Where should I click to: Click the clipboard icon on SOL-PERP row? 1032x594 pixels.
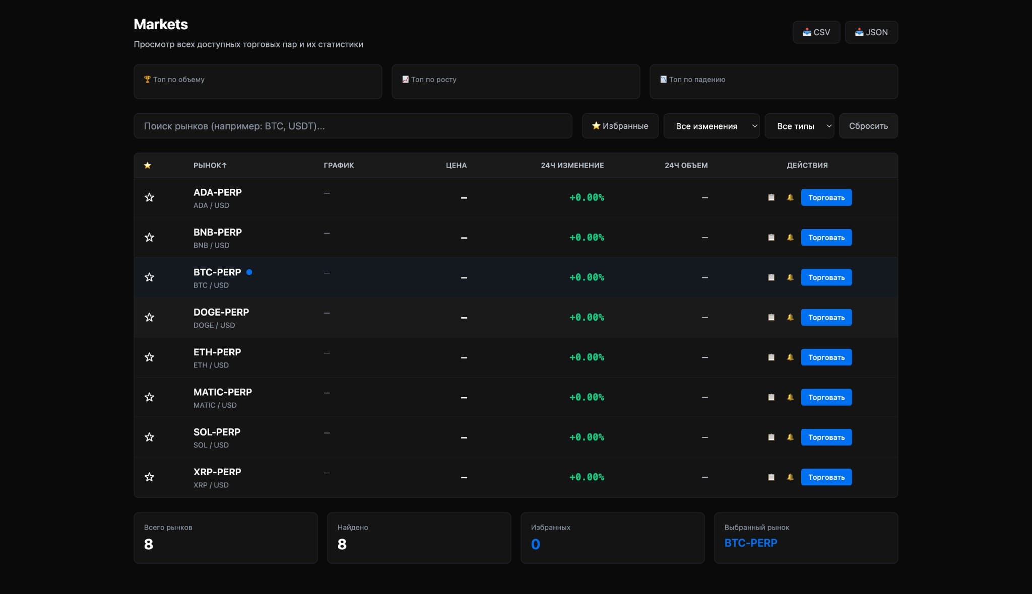tap(771, 437)
